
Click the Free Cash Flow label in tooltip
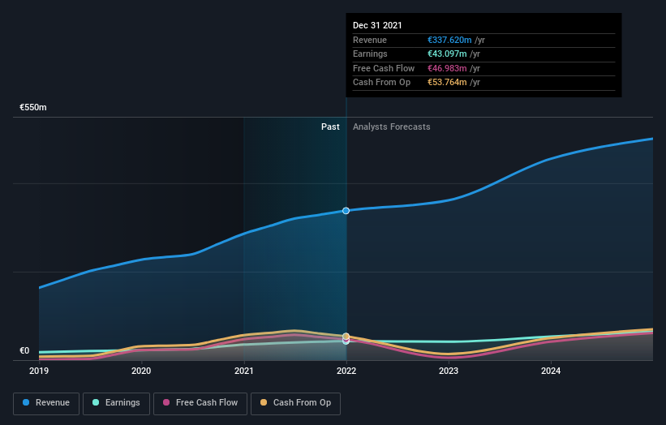(x=384, y=68)
